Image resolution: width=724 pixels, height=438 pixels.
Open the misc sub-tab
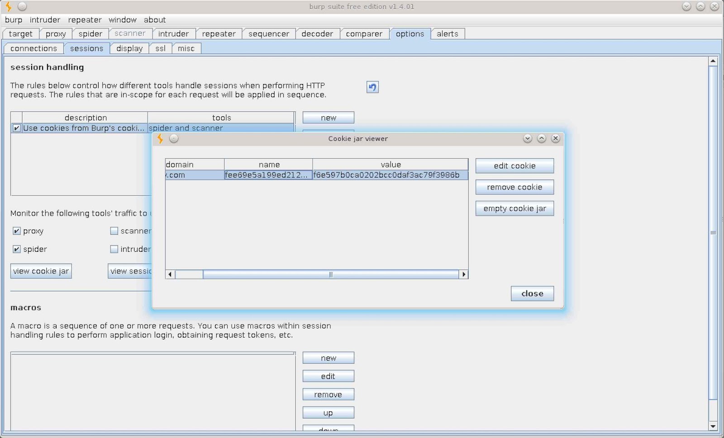point(186,48)
